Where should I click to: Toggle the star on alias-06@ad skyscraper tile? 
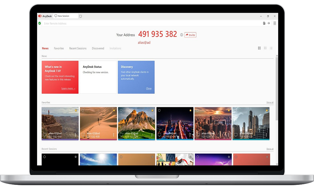(267, 110)
